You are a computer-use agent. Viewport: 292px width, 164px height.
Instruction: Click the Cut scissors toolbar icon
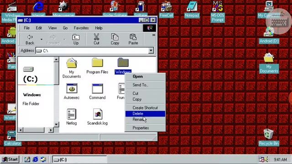(96, 40)
